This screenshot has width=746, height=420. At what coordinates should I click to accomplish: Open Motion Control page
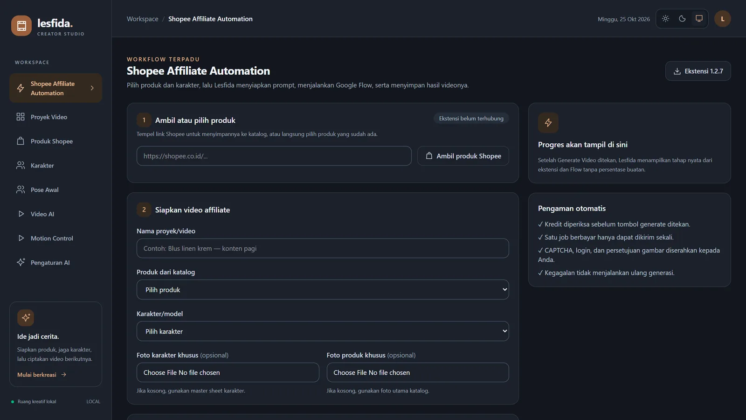55,238
